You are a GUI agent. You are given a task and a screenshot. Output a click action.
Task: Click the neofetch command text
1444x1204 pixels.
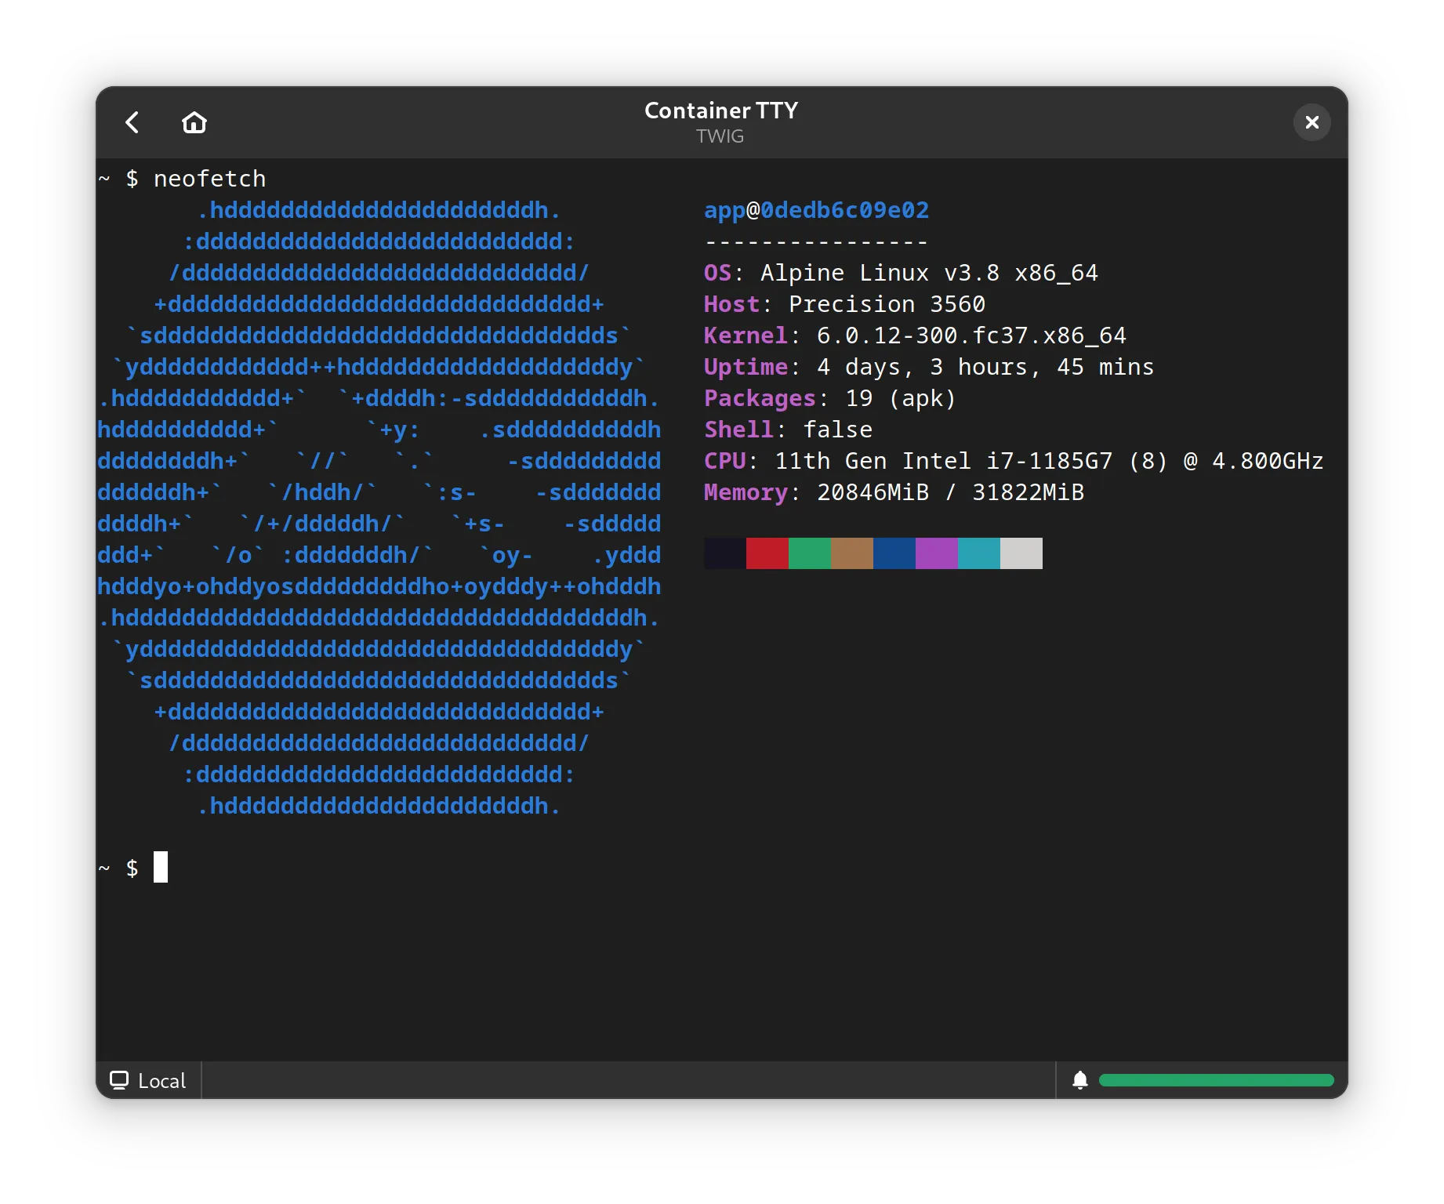(209, 179)
